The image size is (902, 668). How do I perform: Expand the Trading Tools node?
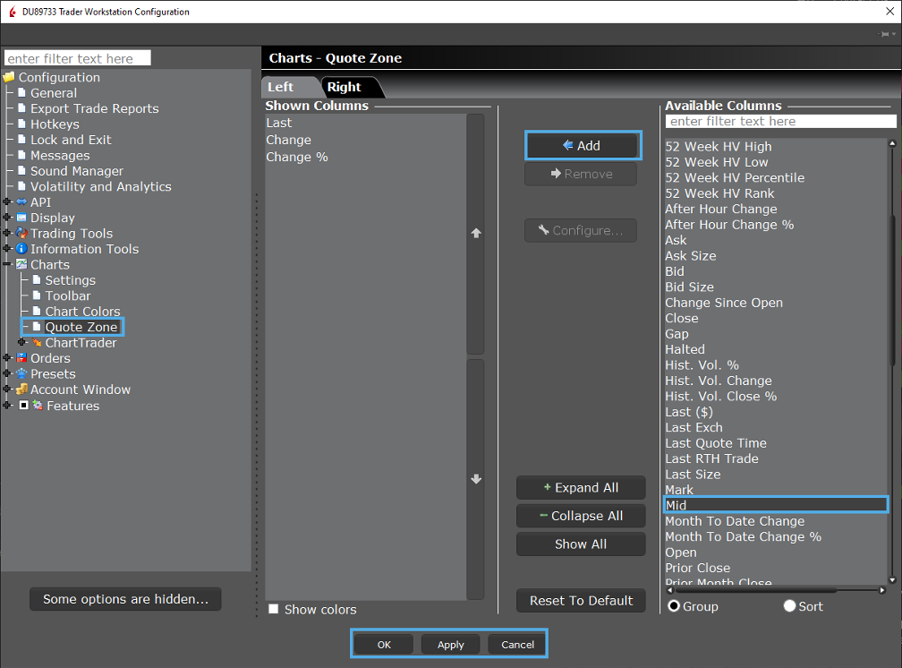coord(7,233)
